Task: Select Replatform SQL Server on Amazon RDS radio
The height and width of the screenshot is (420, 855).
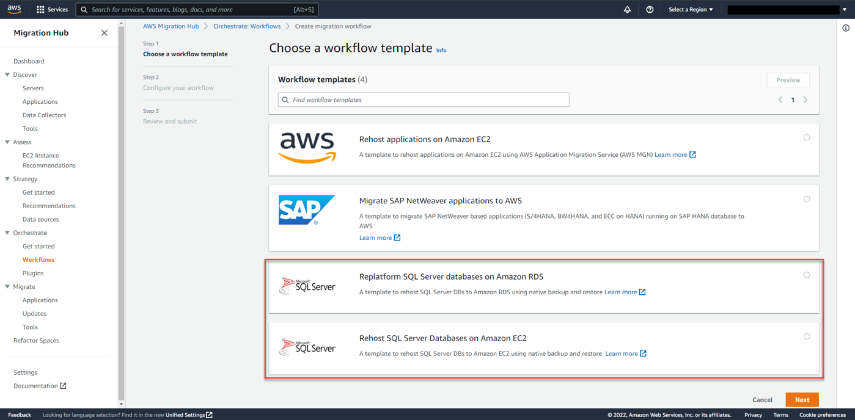Action: 807,275
